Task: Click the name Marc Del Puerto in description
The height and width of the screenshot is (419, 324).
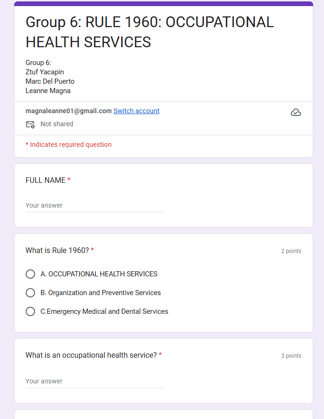Action: click(50, 81)
